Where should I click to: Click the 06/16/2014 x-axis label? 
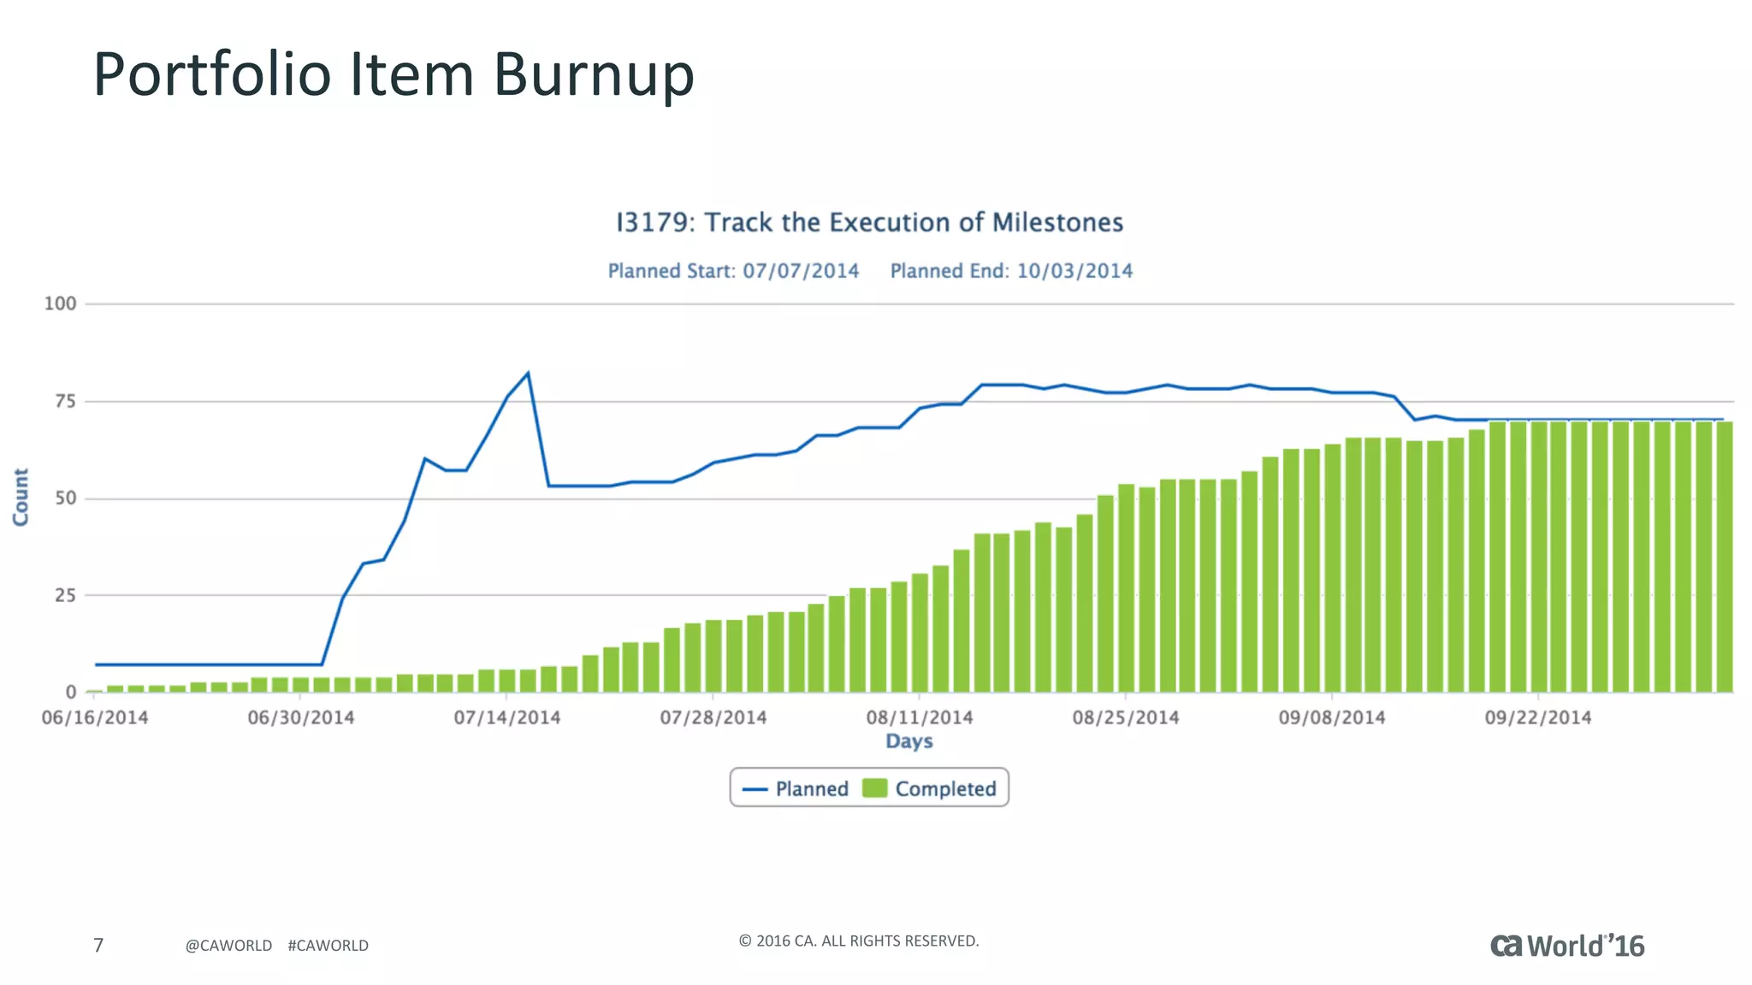pyautogui.click(x=95, y=717)
